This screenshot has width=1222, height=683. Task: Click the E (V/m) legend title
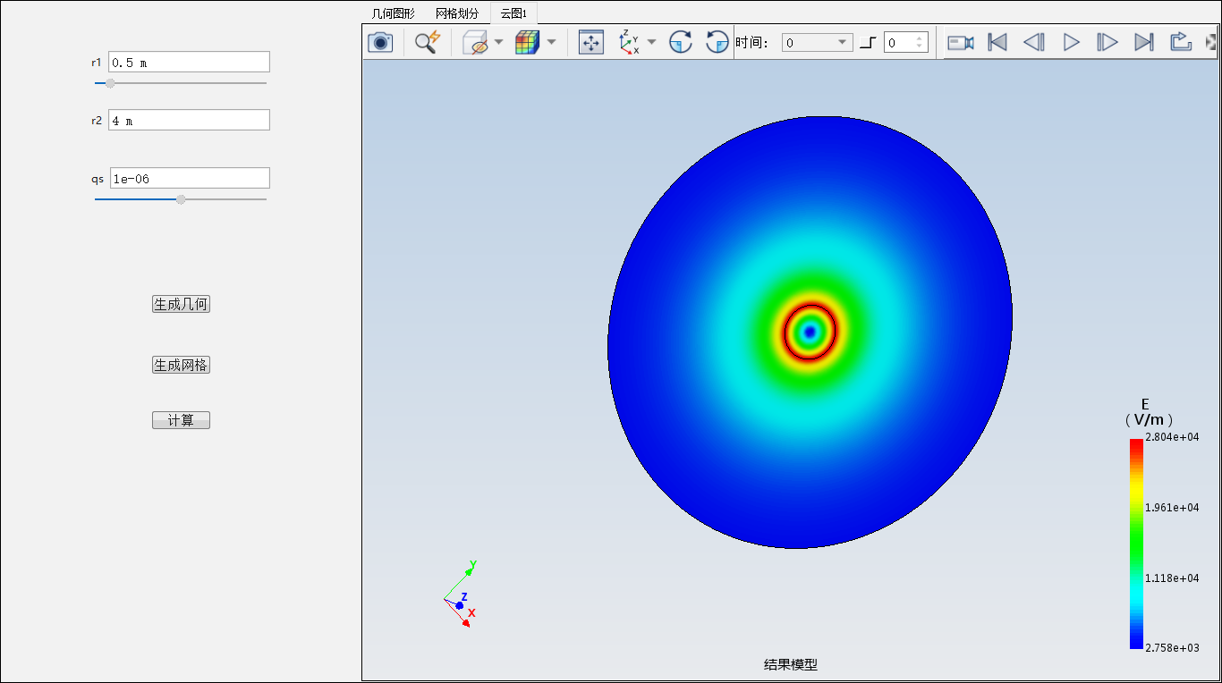1148,411
